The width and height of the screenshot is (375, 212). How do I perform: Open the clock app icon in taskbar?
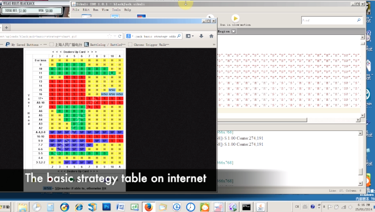click(36, 207)
